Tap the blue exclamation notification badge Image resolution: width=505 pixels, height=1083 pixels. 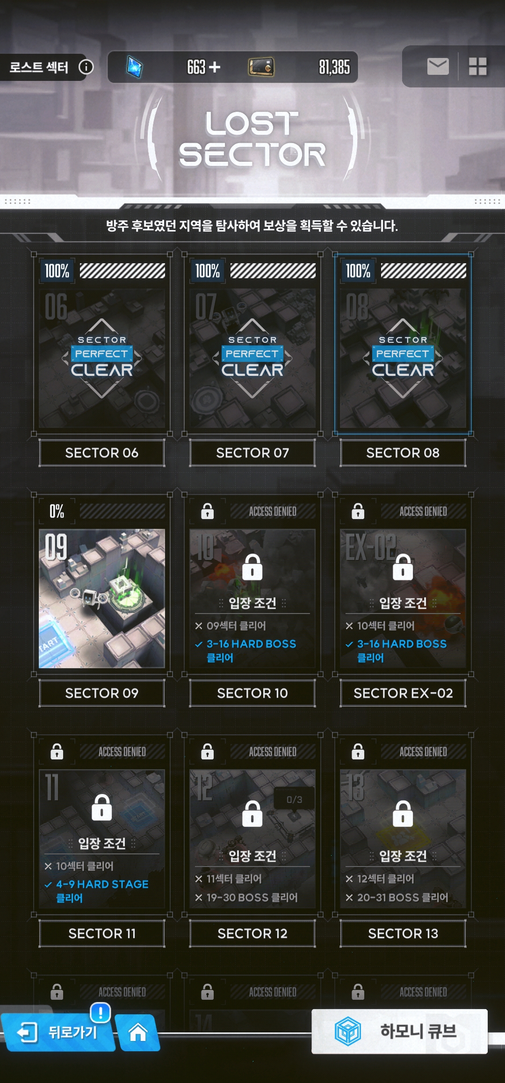click(100, 1012)
